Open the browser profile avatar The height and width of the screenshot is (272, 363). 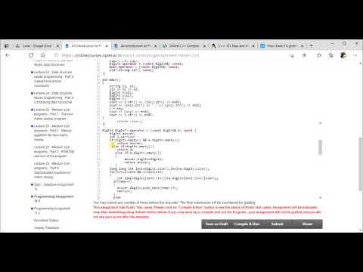pos(343,55)
